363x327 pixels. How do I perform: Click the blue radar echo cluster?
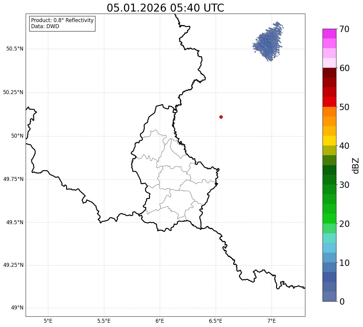pos(268,41)
